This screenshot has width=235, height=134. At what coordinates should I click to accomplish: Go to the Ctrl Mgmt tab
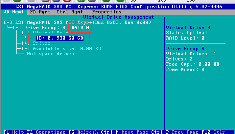click(x=70, y=12)
